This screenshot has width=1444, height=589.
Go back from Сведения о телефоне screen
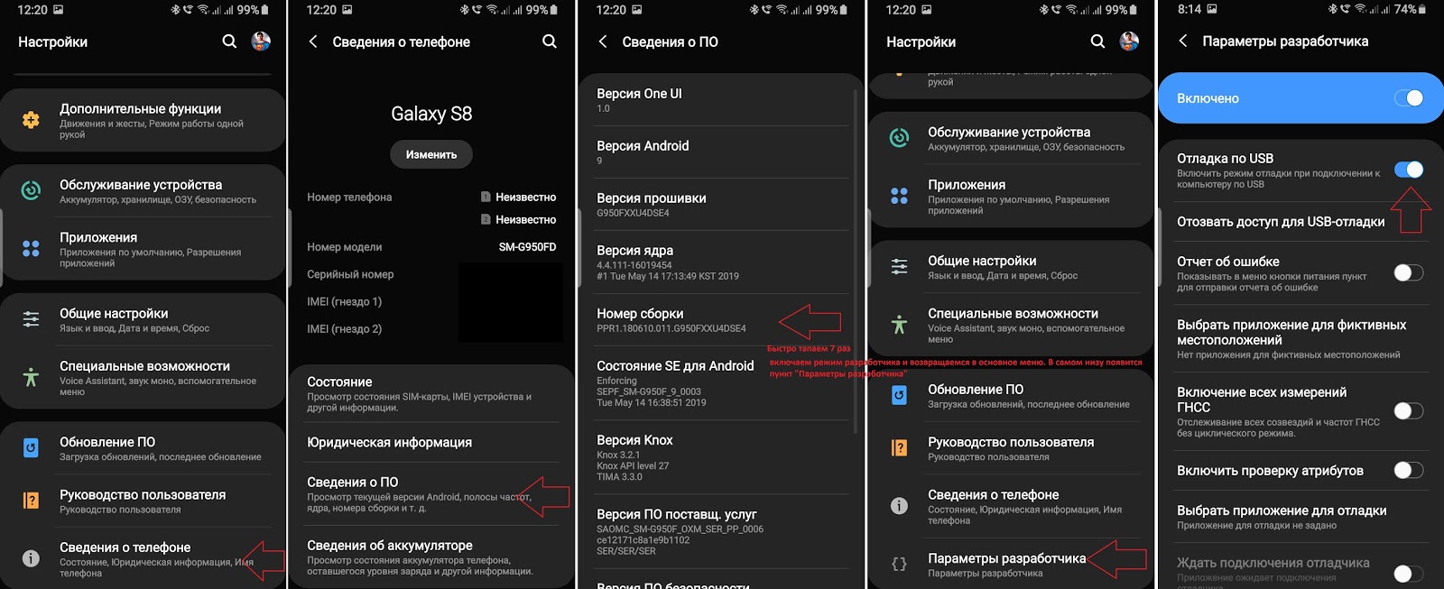(x=313, y=41)
